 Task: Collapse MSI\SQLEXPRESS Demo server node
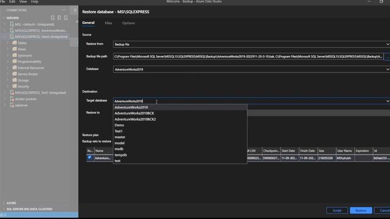4,36
